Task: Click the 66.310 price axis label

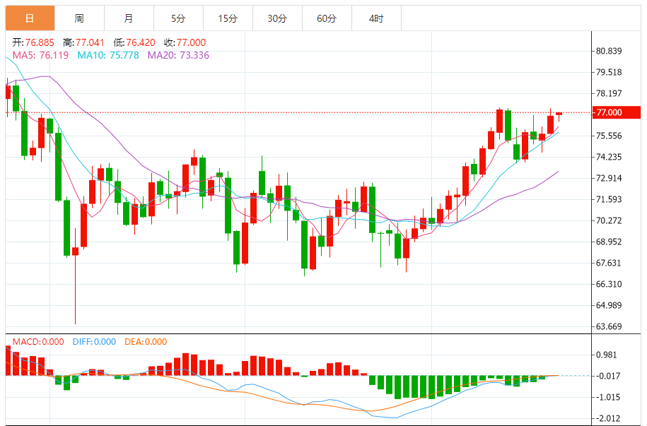Action: pyautogui.click(x=609, y=284)
